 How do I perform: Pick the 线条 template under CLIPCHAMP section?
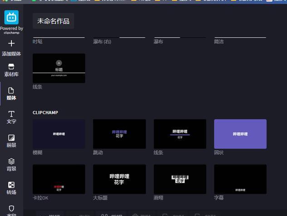pyautogui.click(x=180, y=134)
